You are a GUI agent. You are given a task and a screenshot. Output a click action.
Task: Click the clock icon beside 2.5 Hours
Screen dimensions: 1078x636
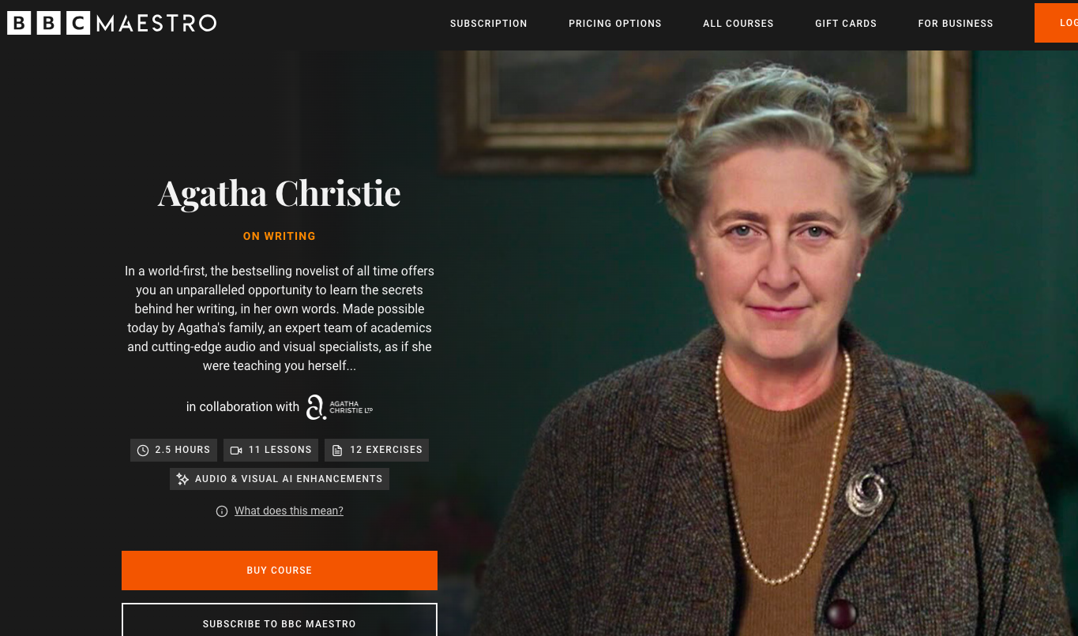(x=143, y=451)
